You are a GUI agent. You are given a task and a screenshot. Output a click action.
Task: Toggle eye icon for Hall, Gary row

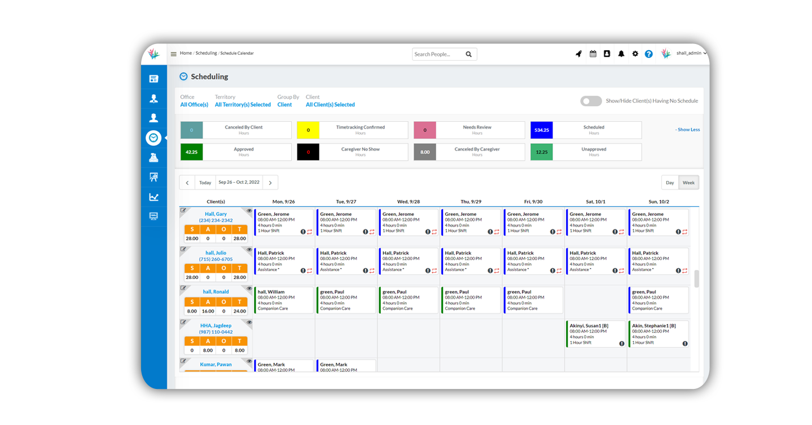point(249,210)
